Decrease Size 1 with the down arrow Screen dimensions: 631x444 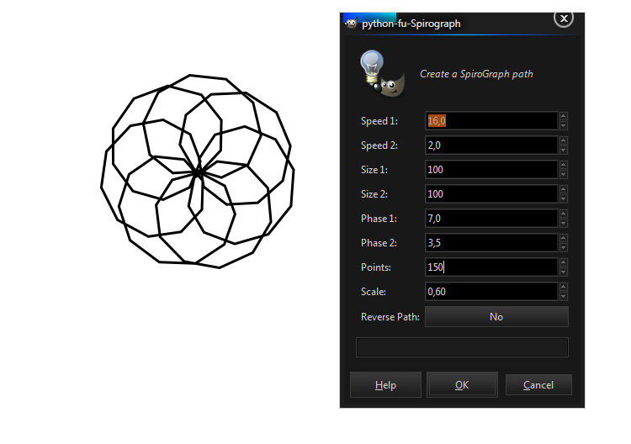coord(564,175)
